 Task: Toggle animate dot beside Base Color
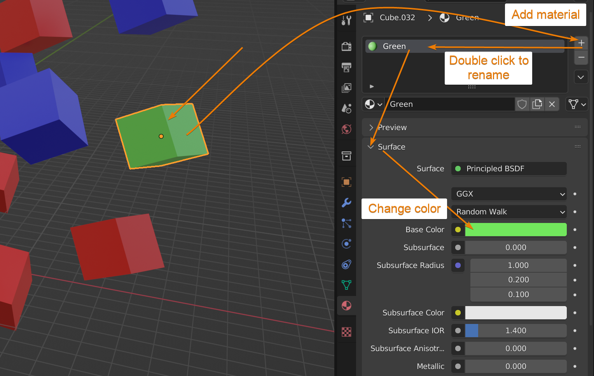pyautogui.click(x=575, y=230)
